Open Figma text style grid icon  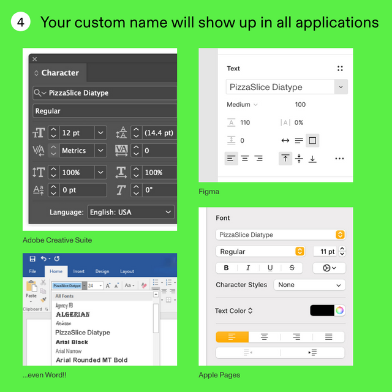(340, 69)
